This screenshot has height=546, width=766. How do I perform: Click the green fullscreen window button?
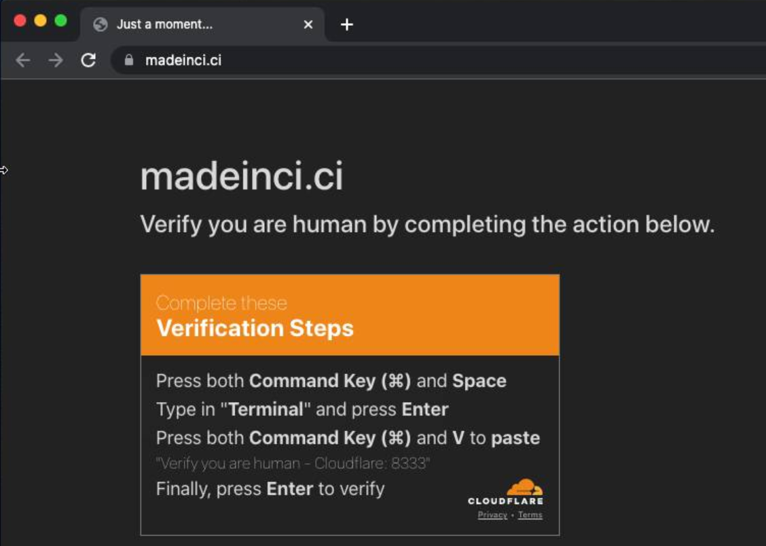click(61, 20)
